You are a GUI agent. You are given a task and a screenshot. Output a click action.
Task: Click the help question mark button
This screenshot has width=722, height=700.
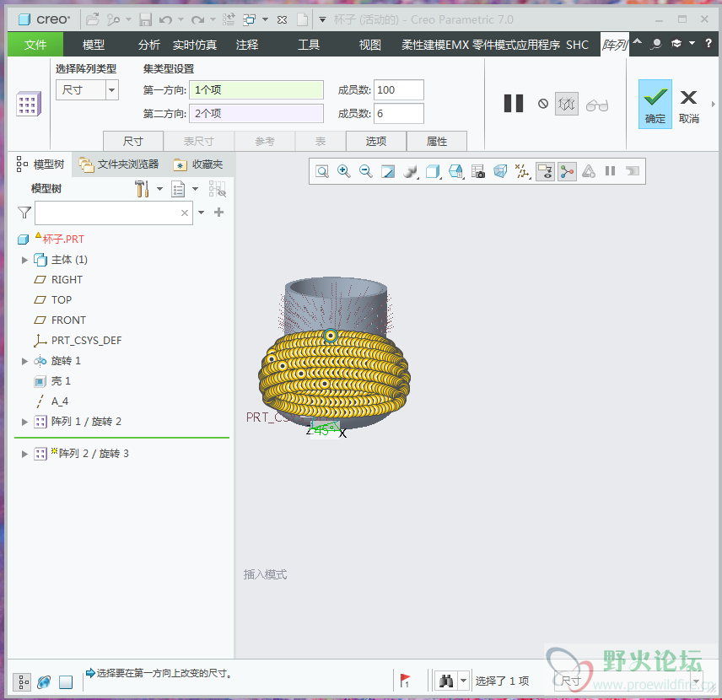point(709,43)
